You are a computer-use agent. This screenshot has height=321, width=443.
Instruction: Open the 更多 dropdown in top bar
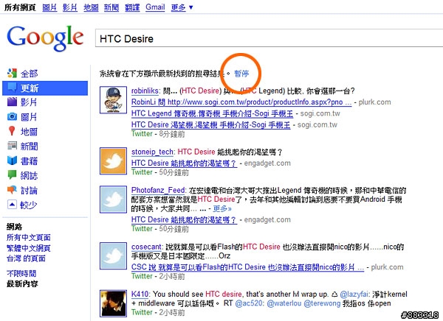pyautogui.click(x=182, y=7)
